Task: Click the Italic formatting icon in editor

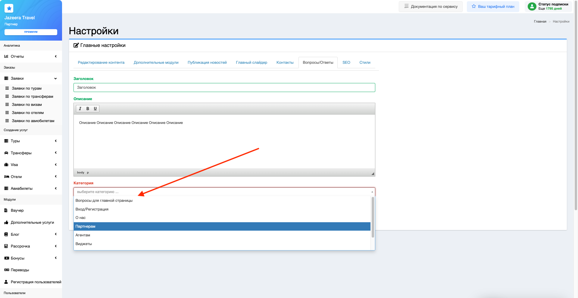Action: pyautogui.click(x=80, y=109)
